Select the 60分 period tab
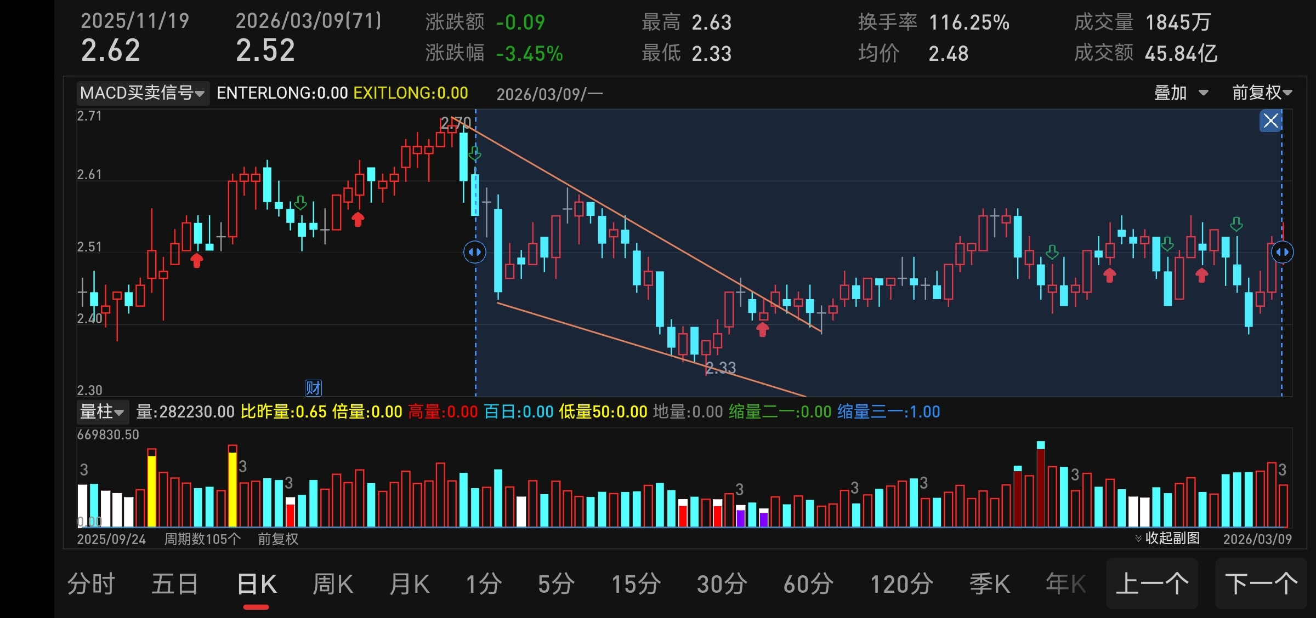The width and height of the screenshot is (1316, 618). (x=808, y=583)
